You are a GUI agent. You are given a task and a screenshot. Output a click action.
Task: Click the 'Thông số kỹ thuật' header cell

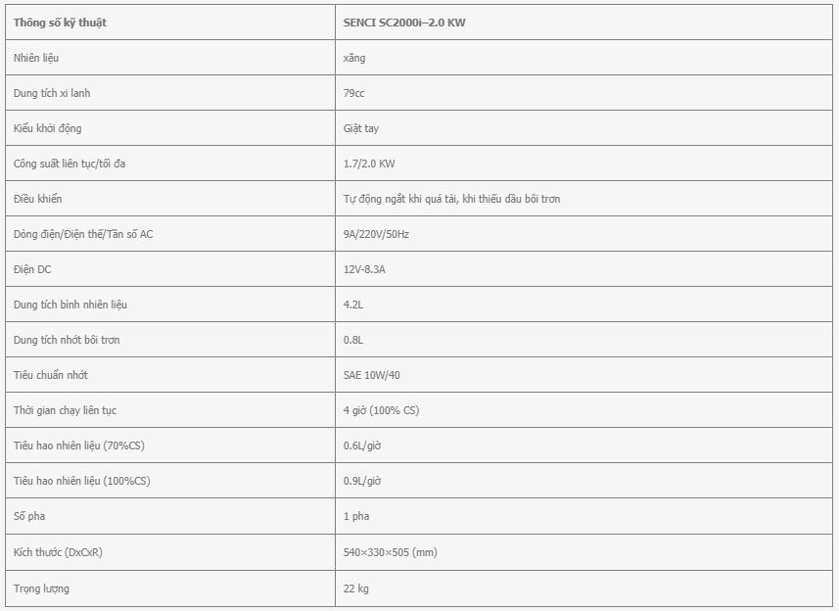click(170, 23)
